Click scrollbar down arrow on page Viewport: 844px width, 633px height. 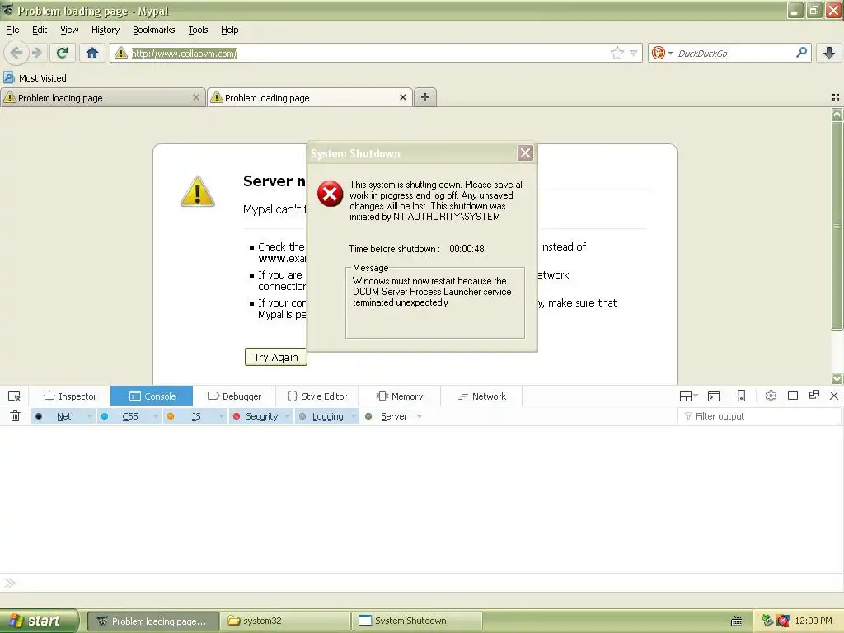pos(837,378)
